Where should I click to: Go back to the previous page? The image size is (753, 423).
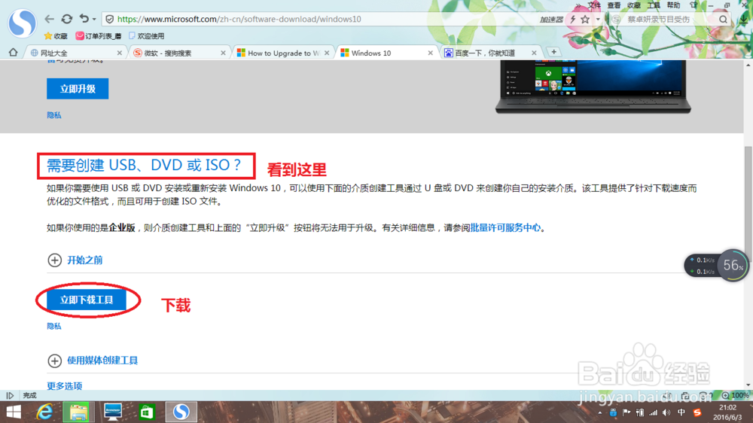(49, 20)
